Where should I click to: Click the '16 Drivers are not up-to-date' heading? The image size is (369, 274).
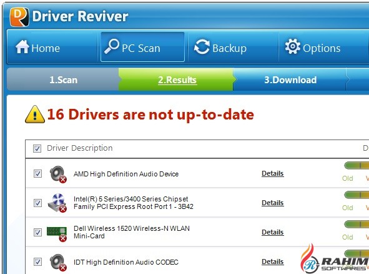coord(150,114)
